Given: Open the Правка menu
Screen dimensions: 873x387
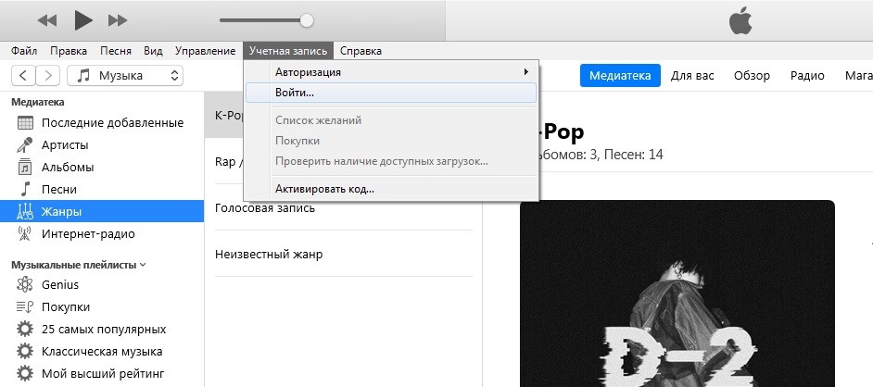Looking at the screenshot, I should point(69,51).
